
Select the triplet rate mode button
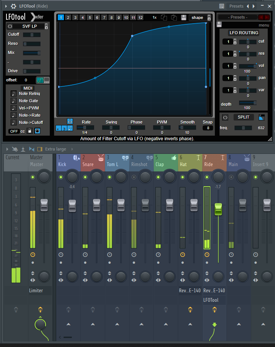click(x=64, y=128)
